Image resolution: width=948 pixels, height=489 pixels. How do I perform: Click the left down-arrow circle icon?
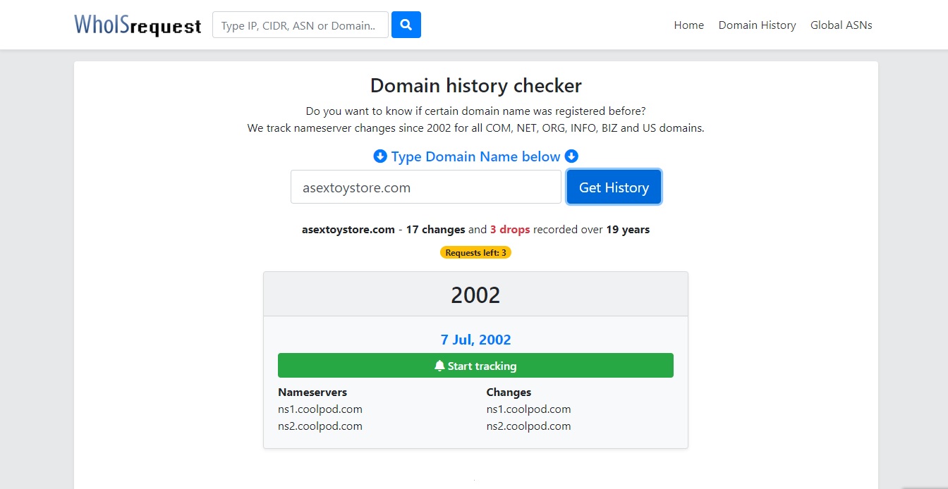(x=379, y=156)
